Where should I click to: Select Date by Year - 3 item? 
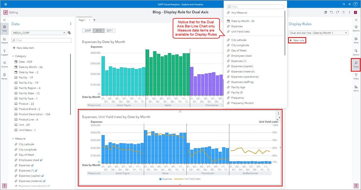pyautogui.click(x=26, y=72)
